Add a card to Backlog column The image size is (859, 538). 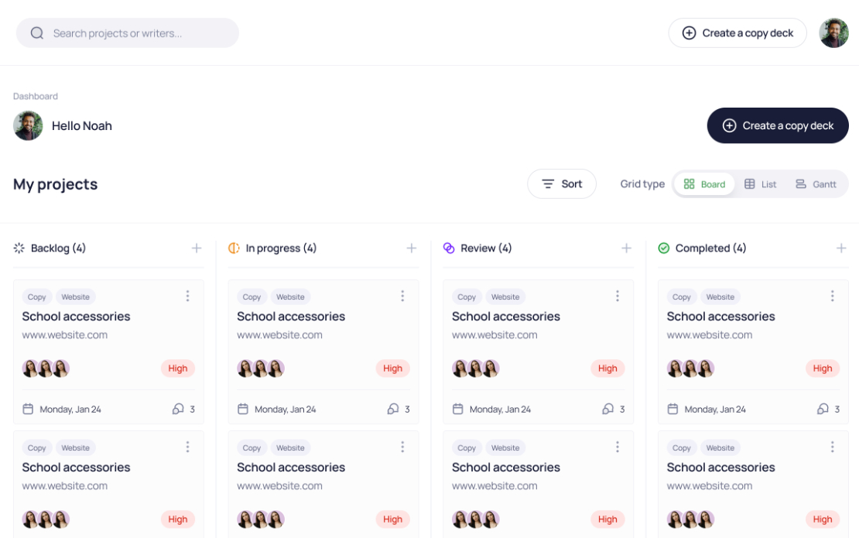tap(196, 248)
